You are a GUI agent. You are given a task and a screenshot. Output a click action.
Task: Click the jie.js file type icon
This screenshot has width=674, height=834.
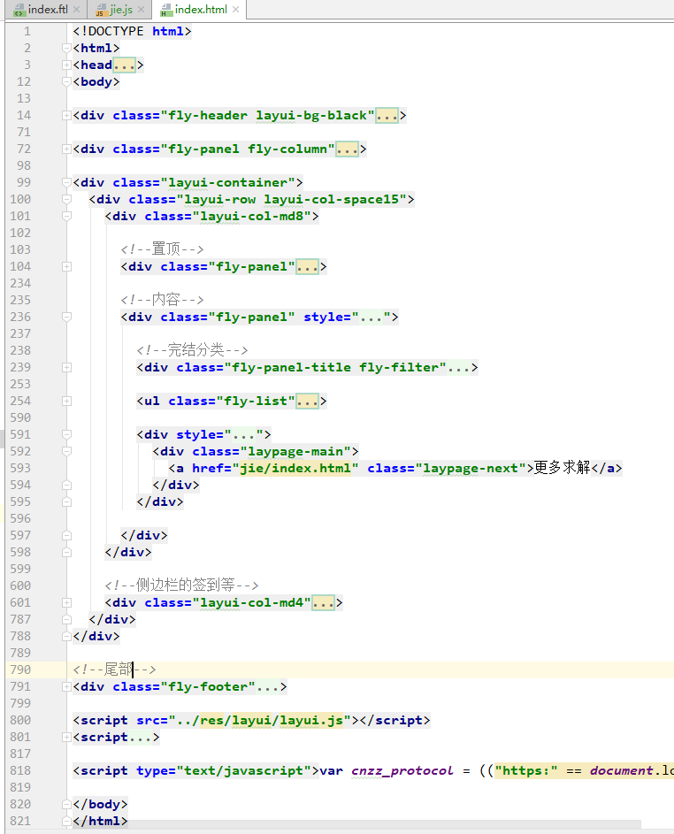tap(102, 10)
